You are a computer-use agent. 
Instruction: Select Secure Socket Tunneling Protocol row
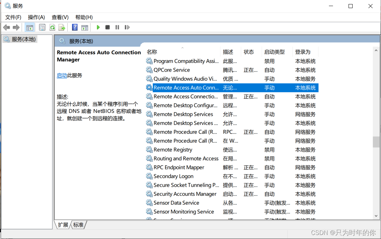pos(232,185)
